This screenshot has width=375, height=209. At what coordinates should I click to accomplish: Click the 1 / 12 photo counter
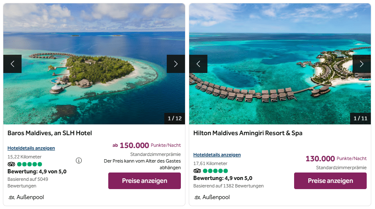[175, 118]
